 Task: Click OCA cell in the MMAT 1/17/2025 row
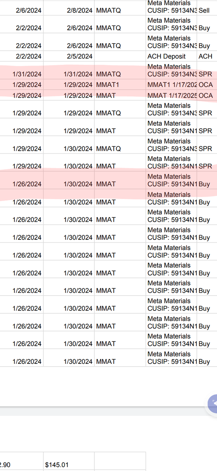(207, 95)
